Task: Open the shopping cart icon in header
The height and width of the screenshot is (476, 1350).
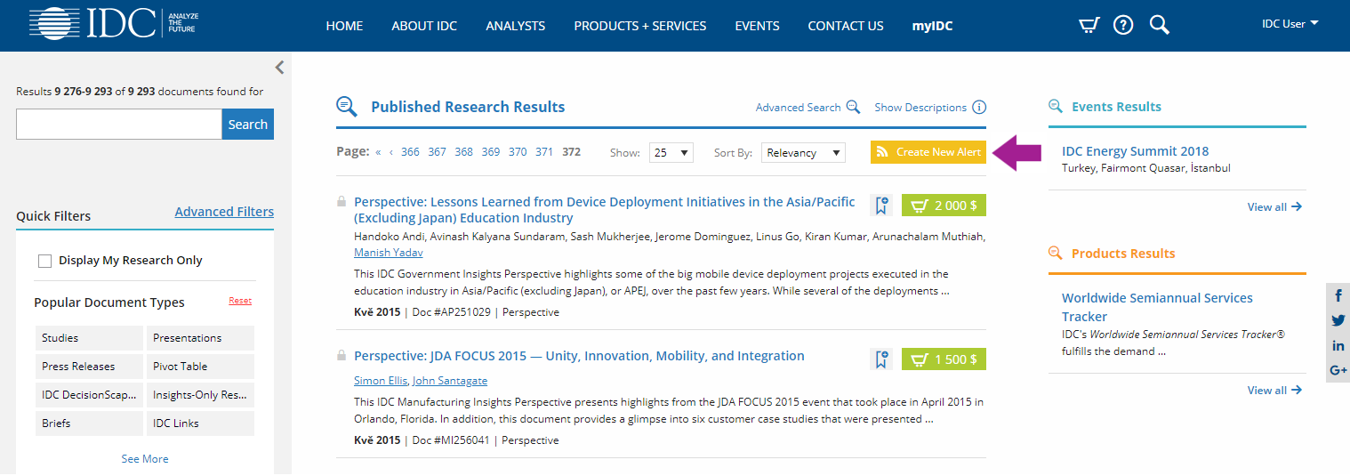Action: click(1089, 25)
